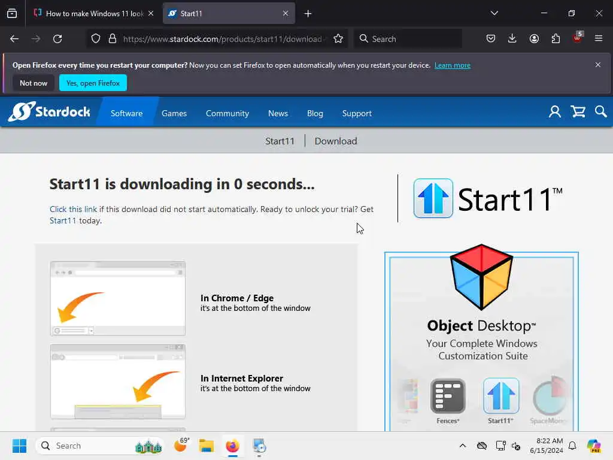Viewport: 613px width, 460px height.
Task: Open the Stardock account user icon
Action: click(555, 112)
